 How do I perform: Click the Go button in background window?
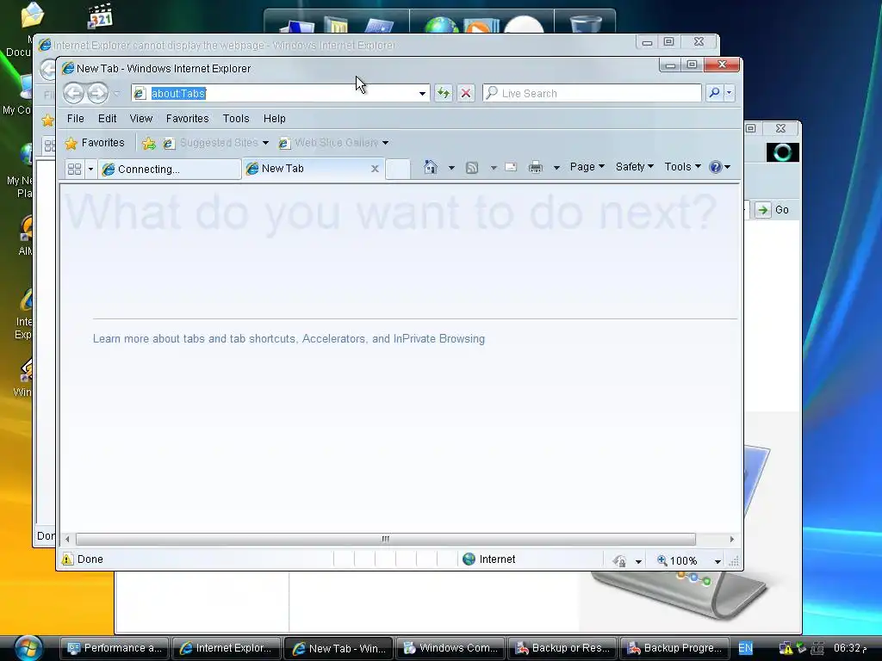(773, 210)
